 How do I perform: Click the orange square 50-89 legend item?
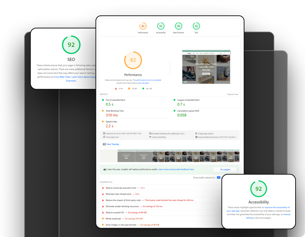133,89
